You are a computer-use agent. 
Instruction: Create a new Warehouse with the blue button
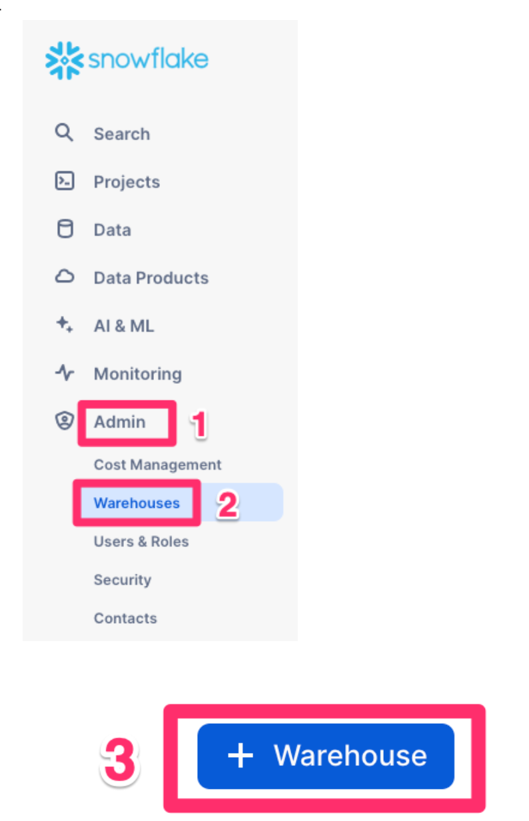pyautogui.click(x=325, y=756)
